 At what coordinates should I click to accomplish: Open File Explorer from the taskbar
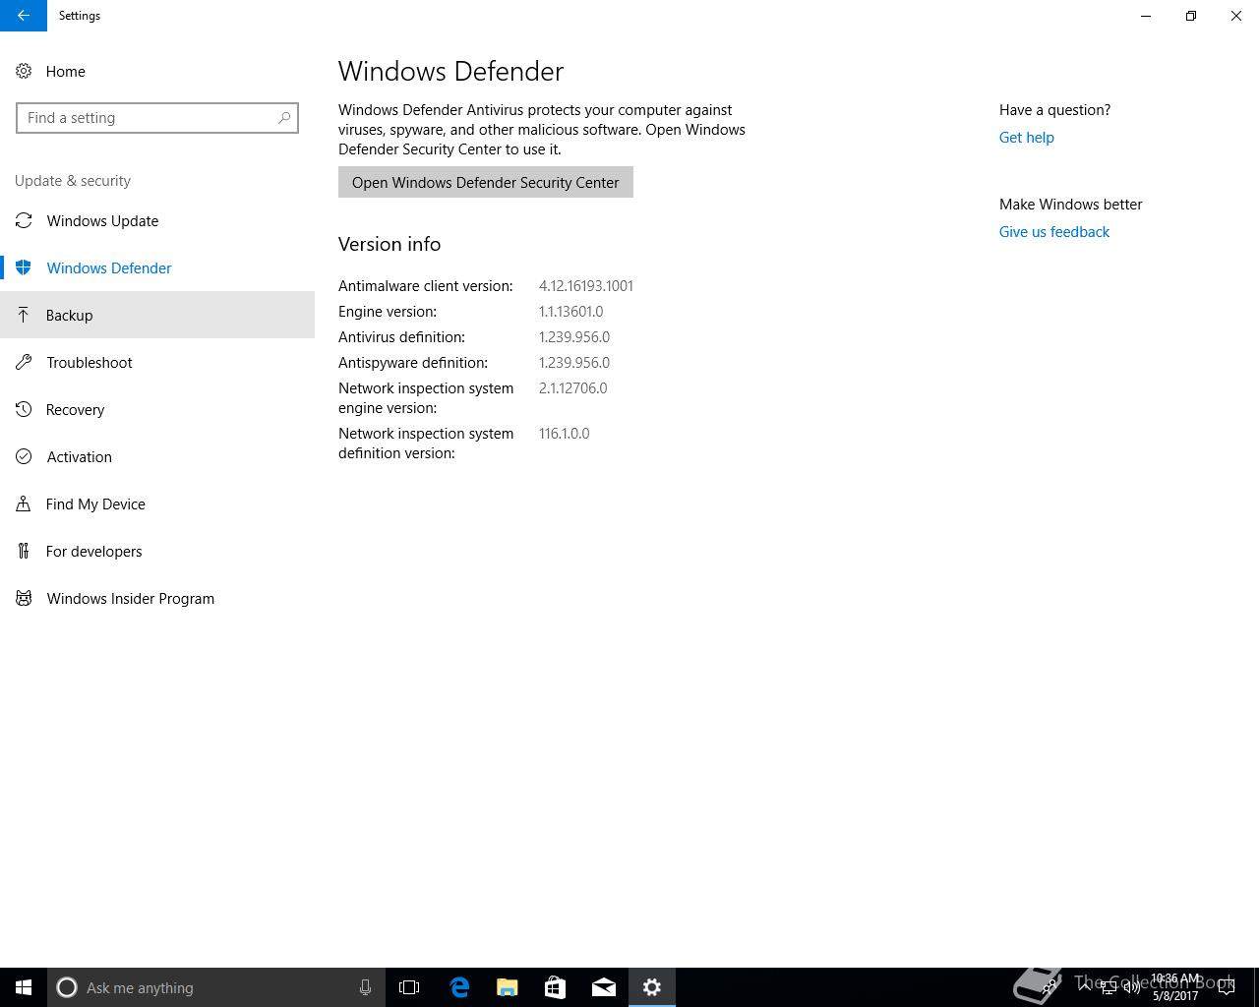point(508,987)
